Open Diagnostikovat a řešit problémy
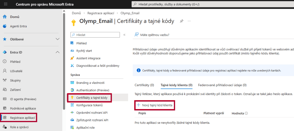This screenshot has width=294, height=131. pyautogui.click(x=98, y=66)
